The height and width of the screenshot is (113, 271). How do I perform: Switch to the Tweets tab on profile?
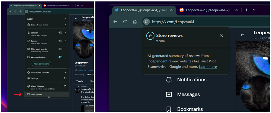click(80, 81)
